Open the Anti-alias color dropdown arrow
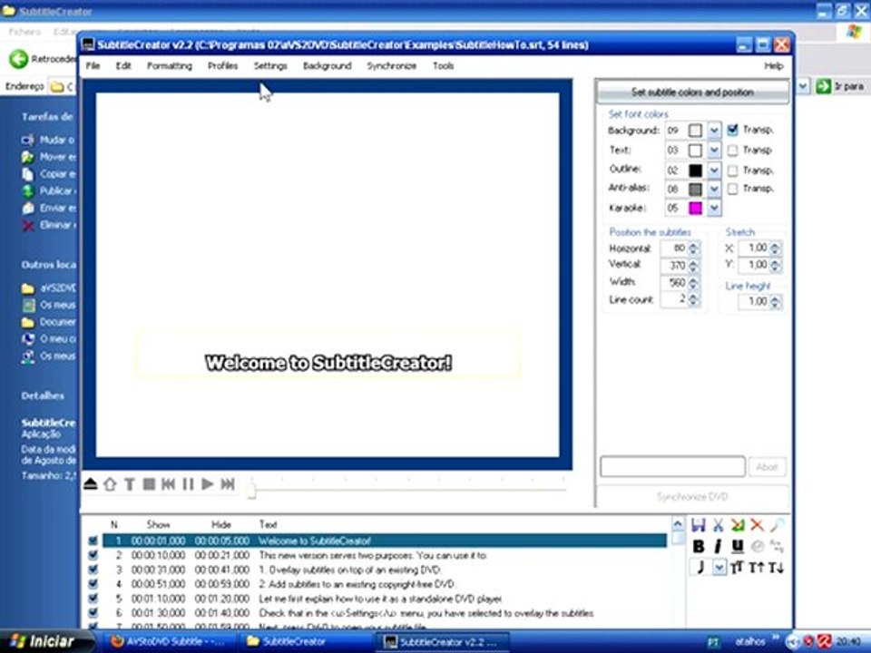Screen dimensions: 871x653 point(714,190)
